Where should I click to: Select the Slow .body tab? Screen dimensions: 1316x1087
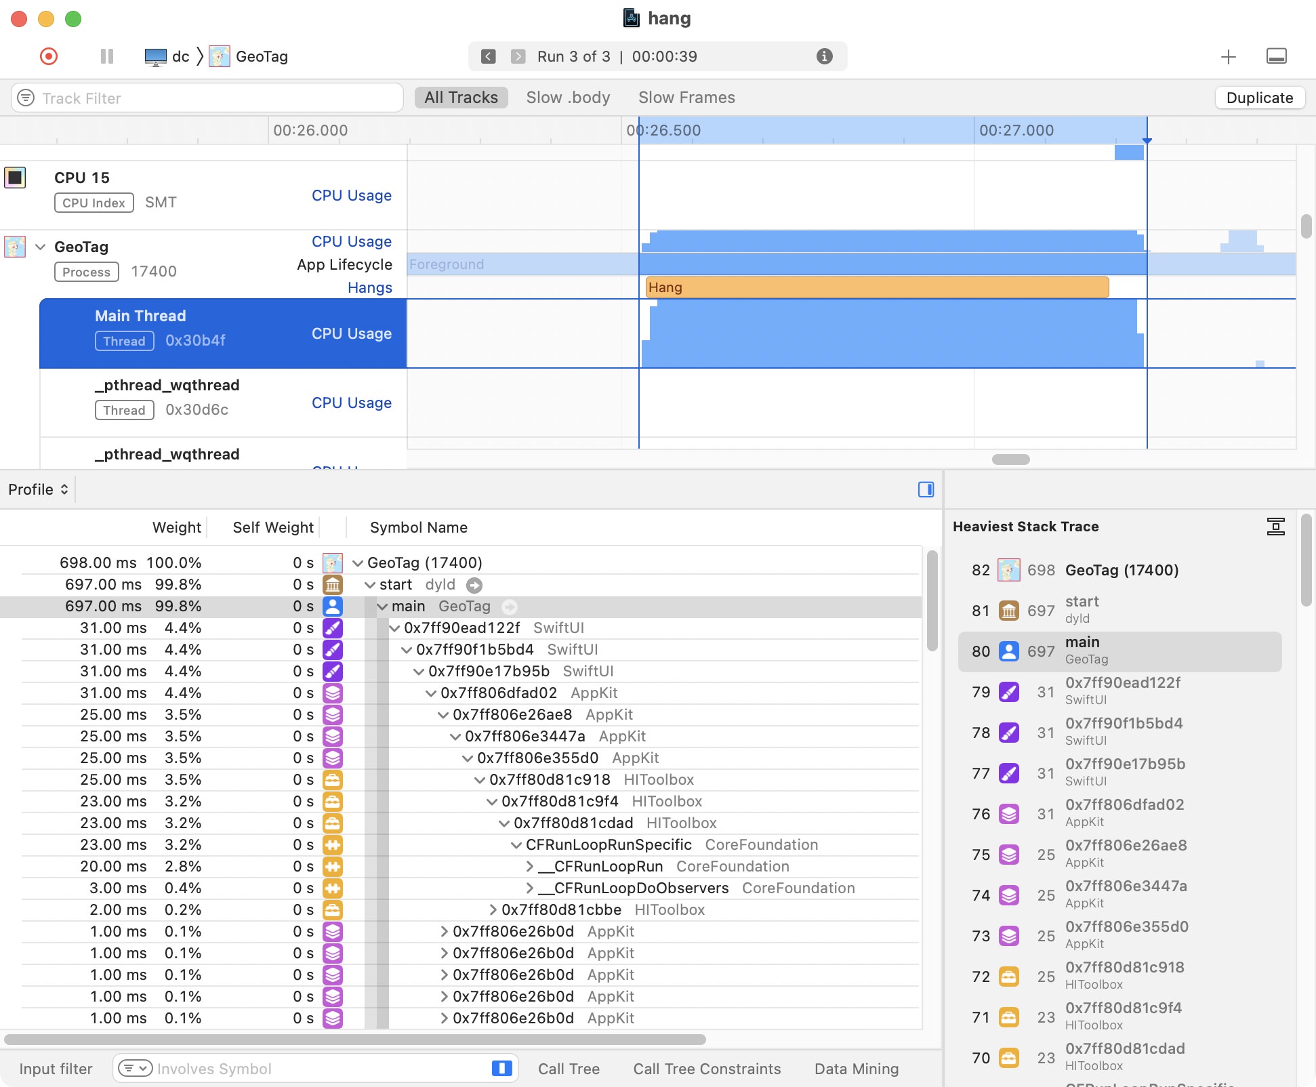568,98
